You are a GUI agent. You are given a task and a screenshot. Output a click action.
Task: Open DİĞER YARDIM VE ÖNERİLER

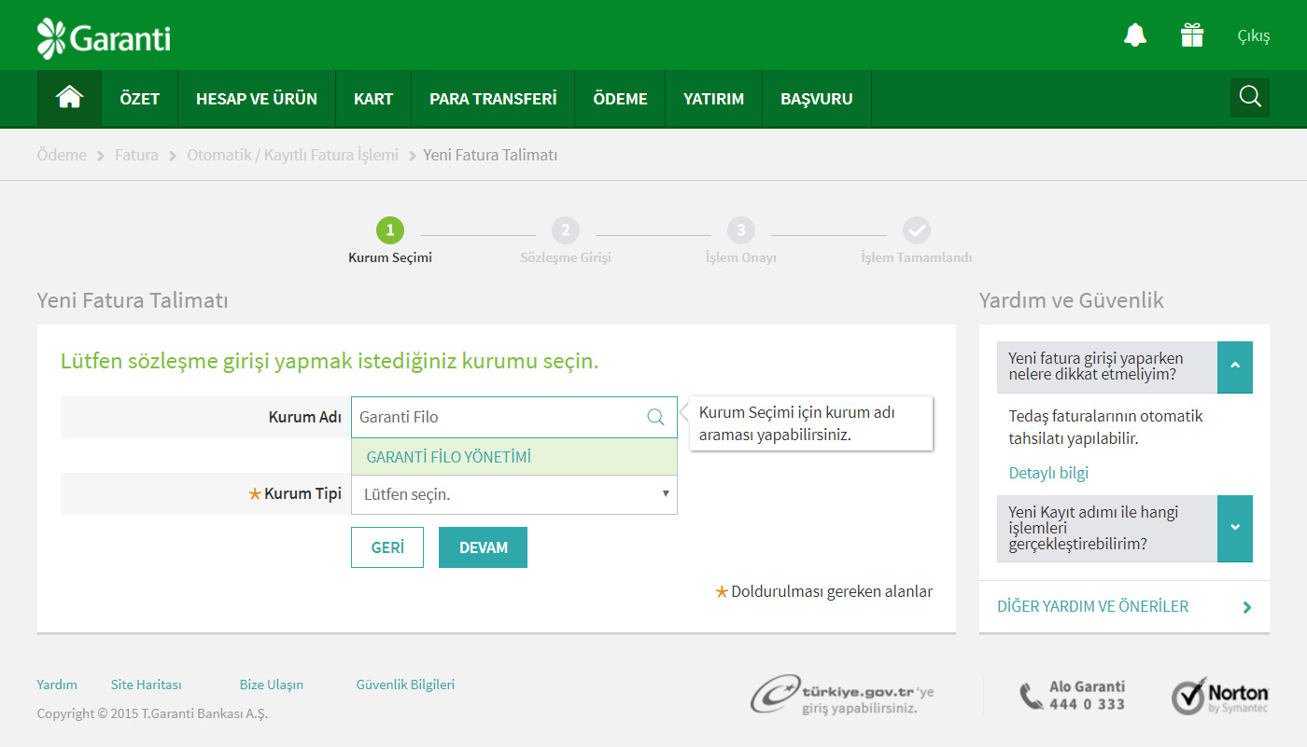(1124, 606)
